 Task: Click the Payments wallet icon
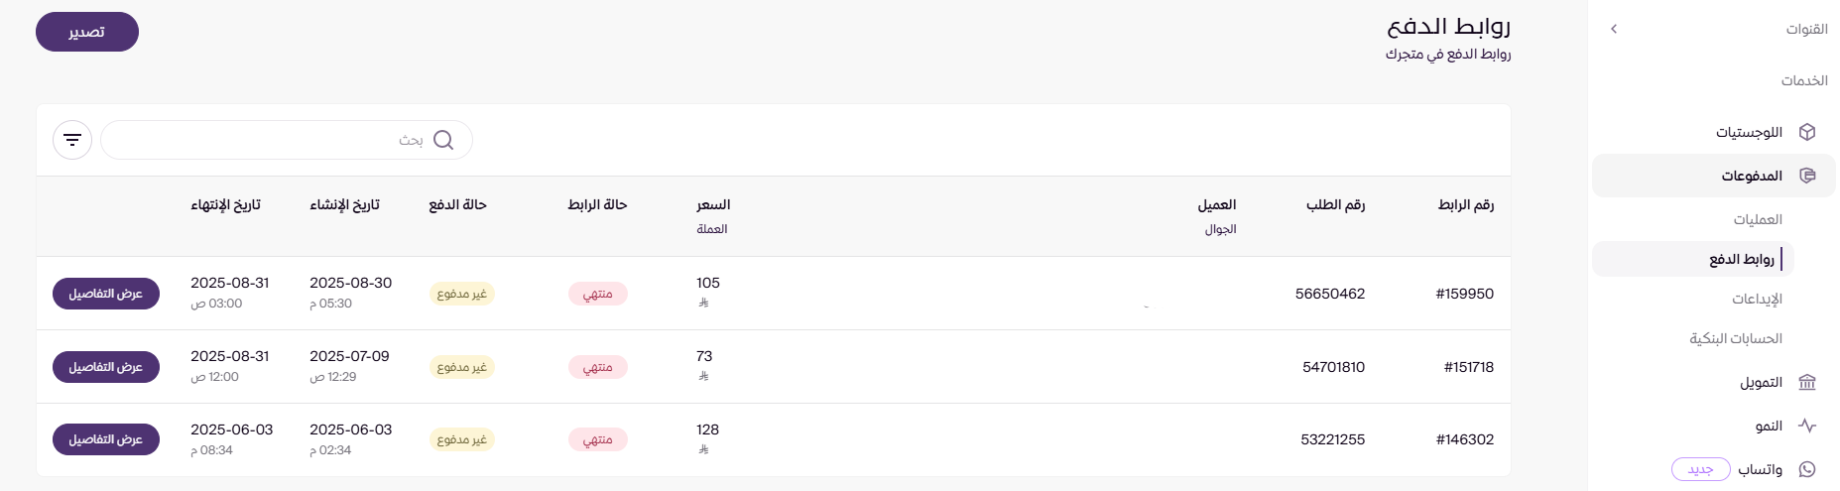click(1807, 176)
